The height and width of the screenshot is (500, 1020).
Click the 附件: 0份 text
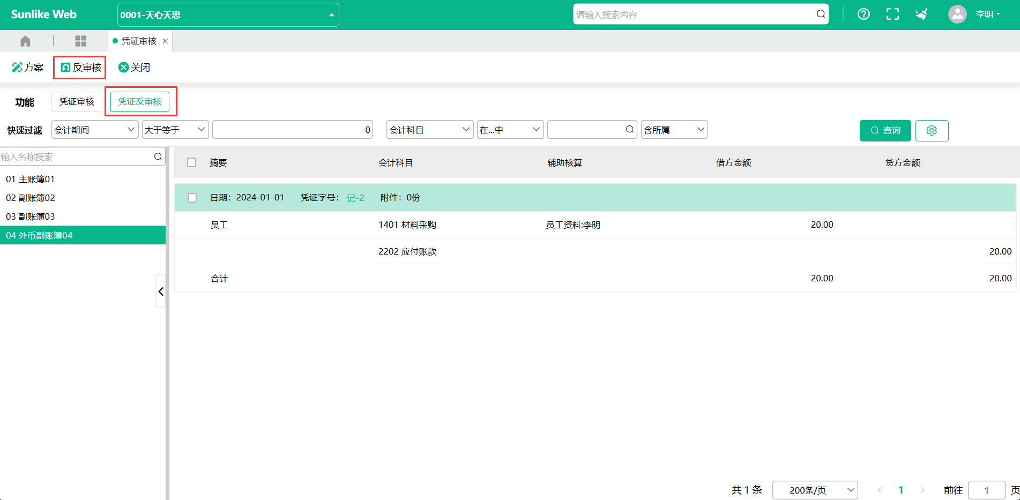point(400,198)
